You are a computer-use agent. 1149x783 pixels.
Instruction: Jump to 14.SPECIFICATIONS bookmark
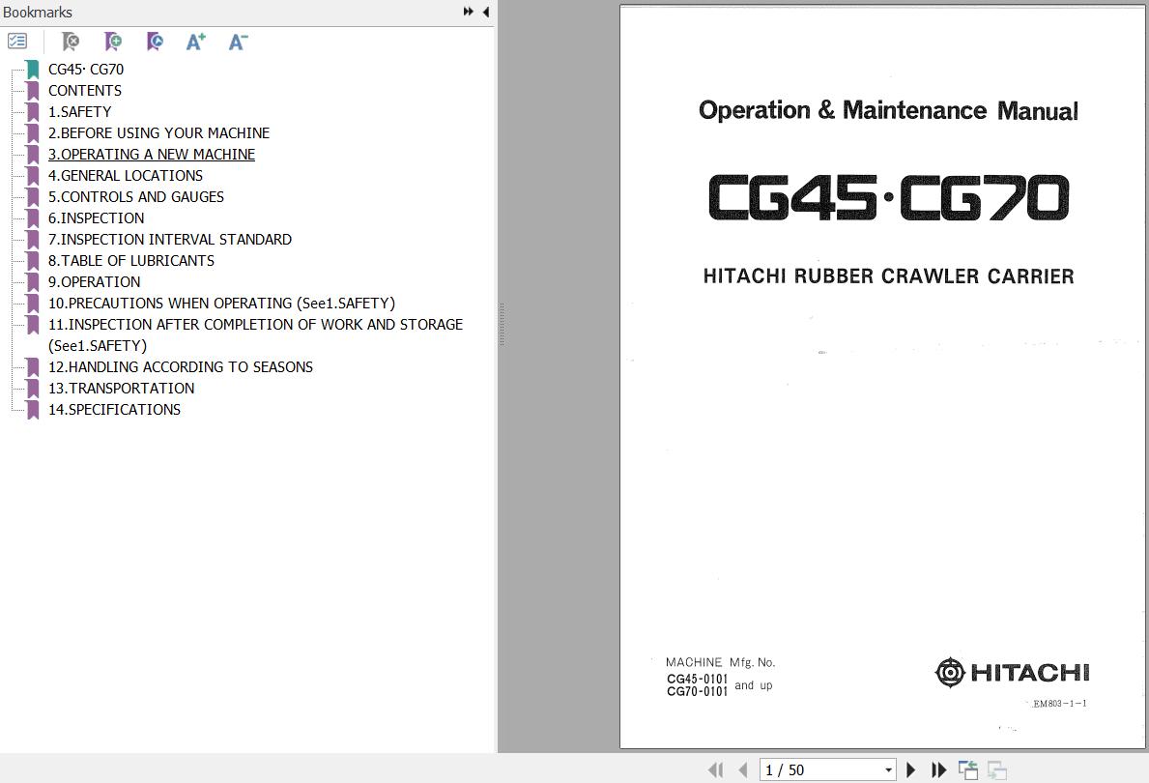click(114, 409)
